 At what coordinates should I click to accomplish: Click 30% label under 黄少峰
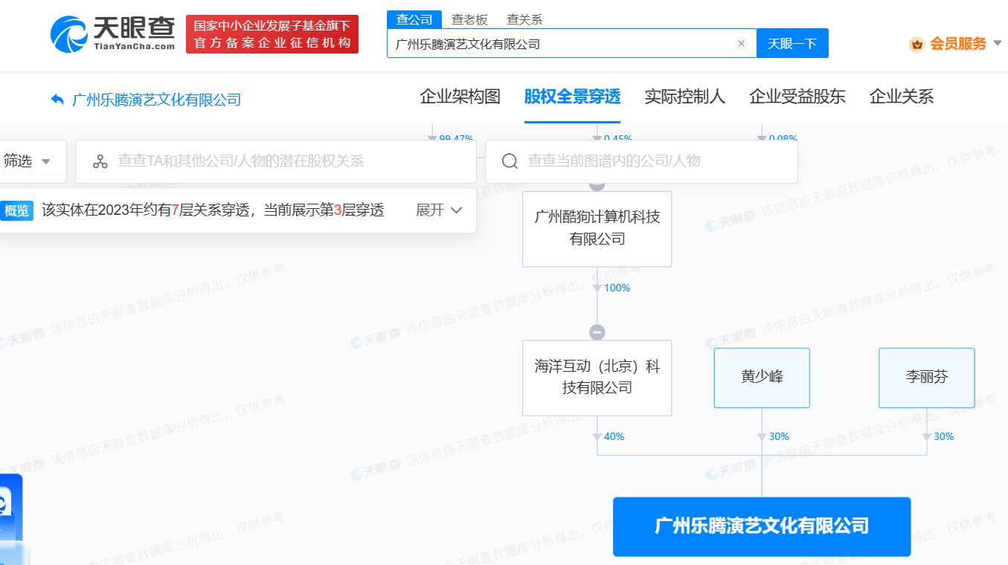779,436
